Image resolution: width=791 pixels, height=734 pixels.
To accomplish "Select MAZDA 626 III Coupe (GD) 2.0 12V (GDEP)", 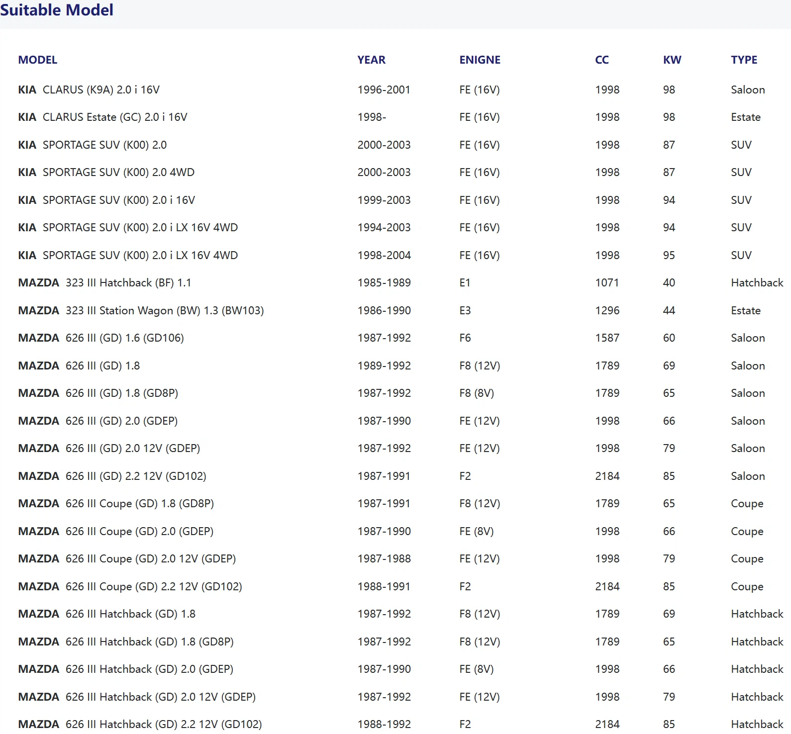I will 127,558.
